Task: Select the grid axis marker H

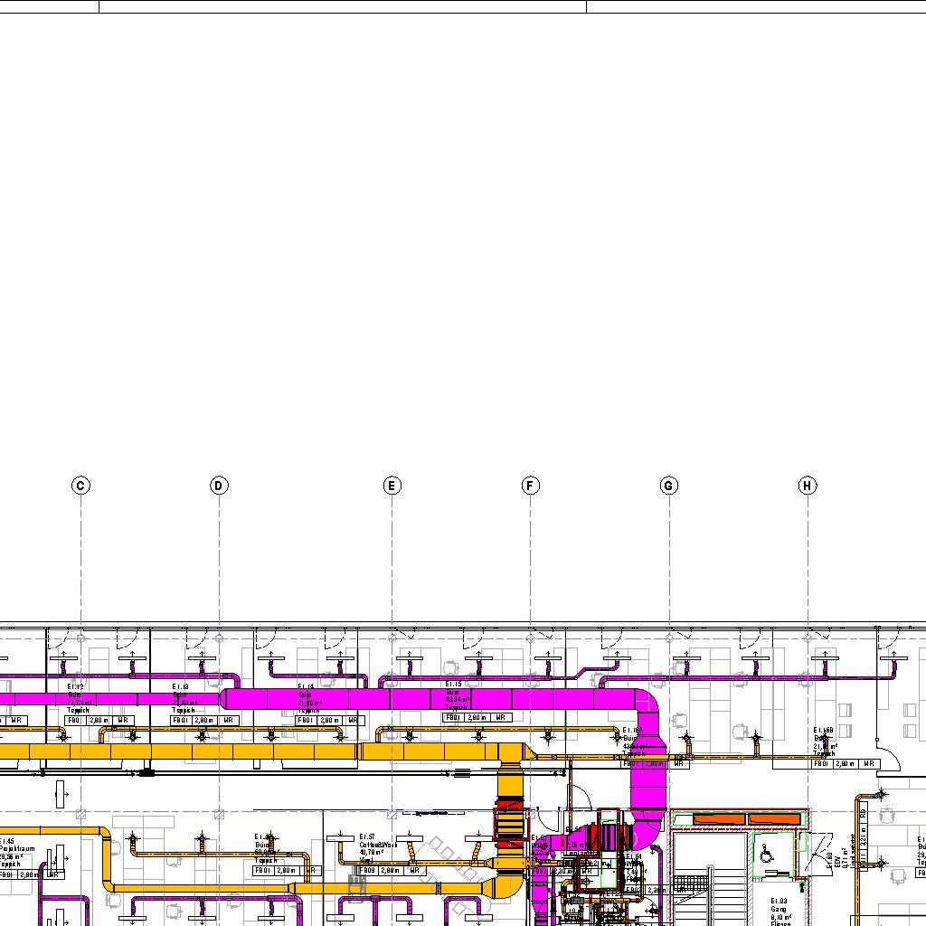Action: 808,487
